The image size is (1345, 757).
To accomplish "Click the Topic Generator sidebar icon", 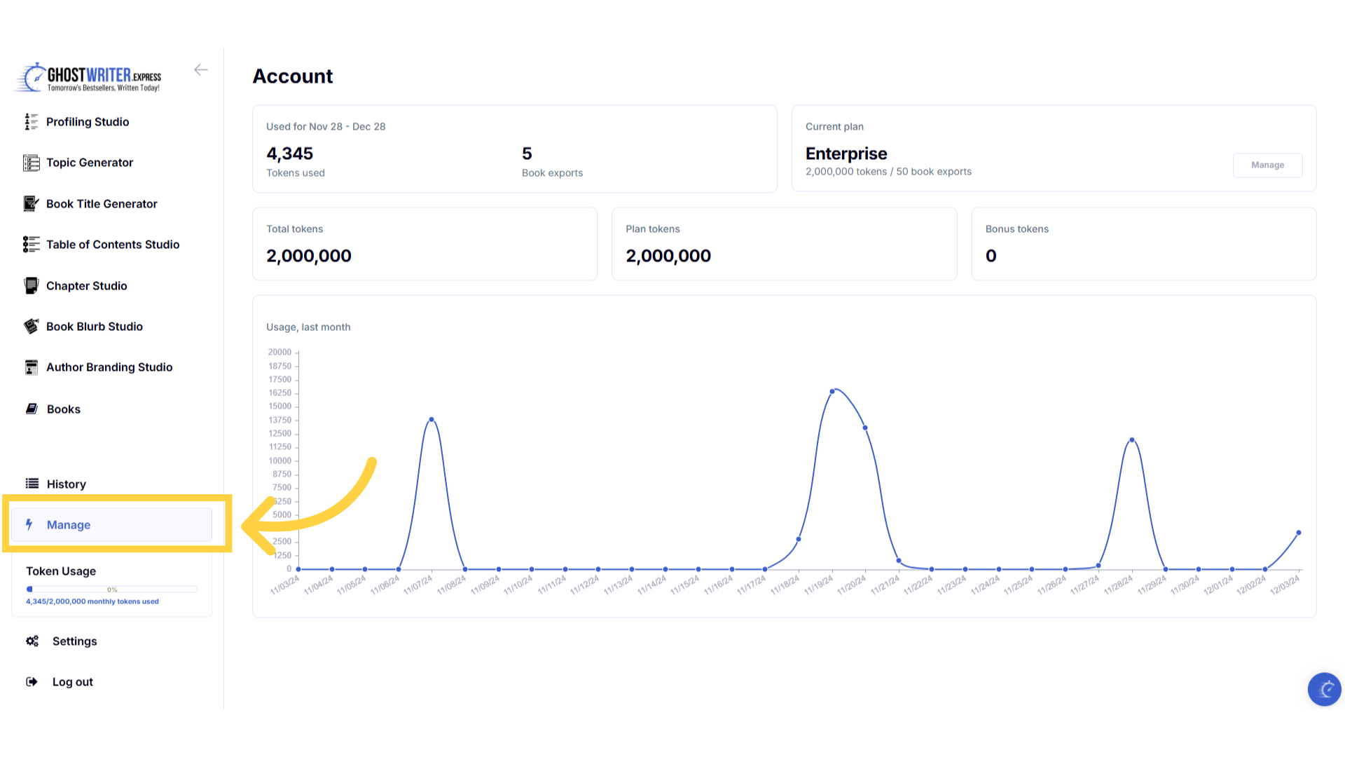I will pos(31,163).
